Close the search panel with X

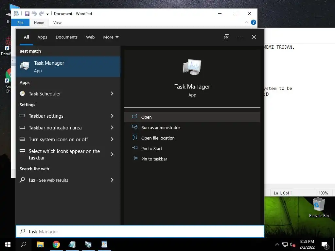(254, 37)
